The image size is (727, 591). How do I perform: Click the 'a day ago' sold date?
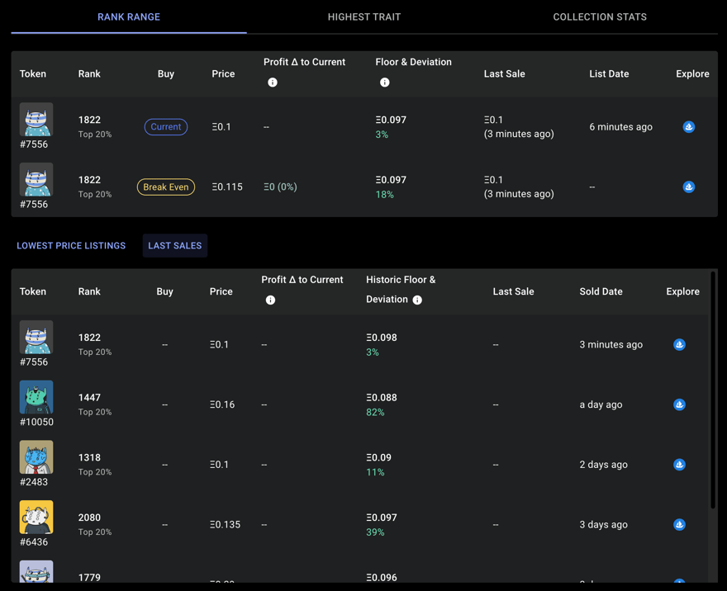point(601,404)
